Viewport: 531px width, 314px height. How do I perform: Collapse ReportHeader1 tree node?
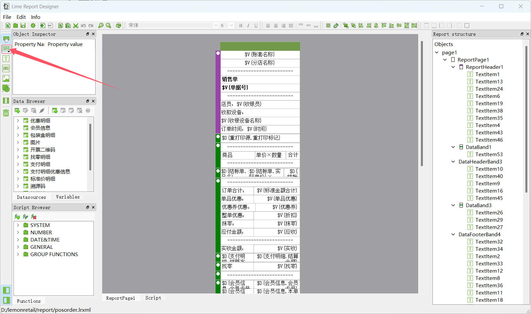tap(453, 67)
